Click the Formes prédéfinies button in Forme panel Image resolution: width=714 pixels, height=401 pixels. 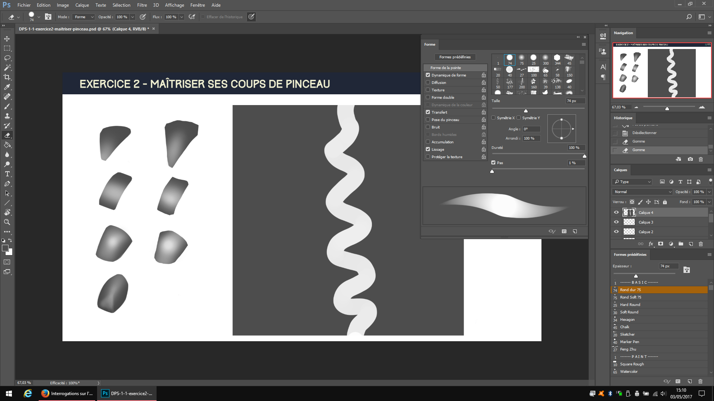455,57
